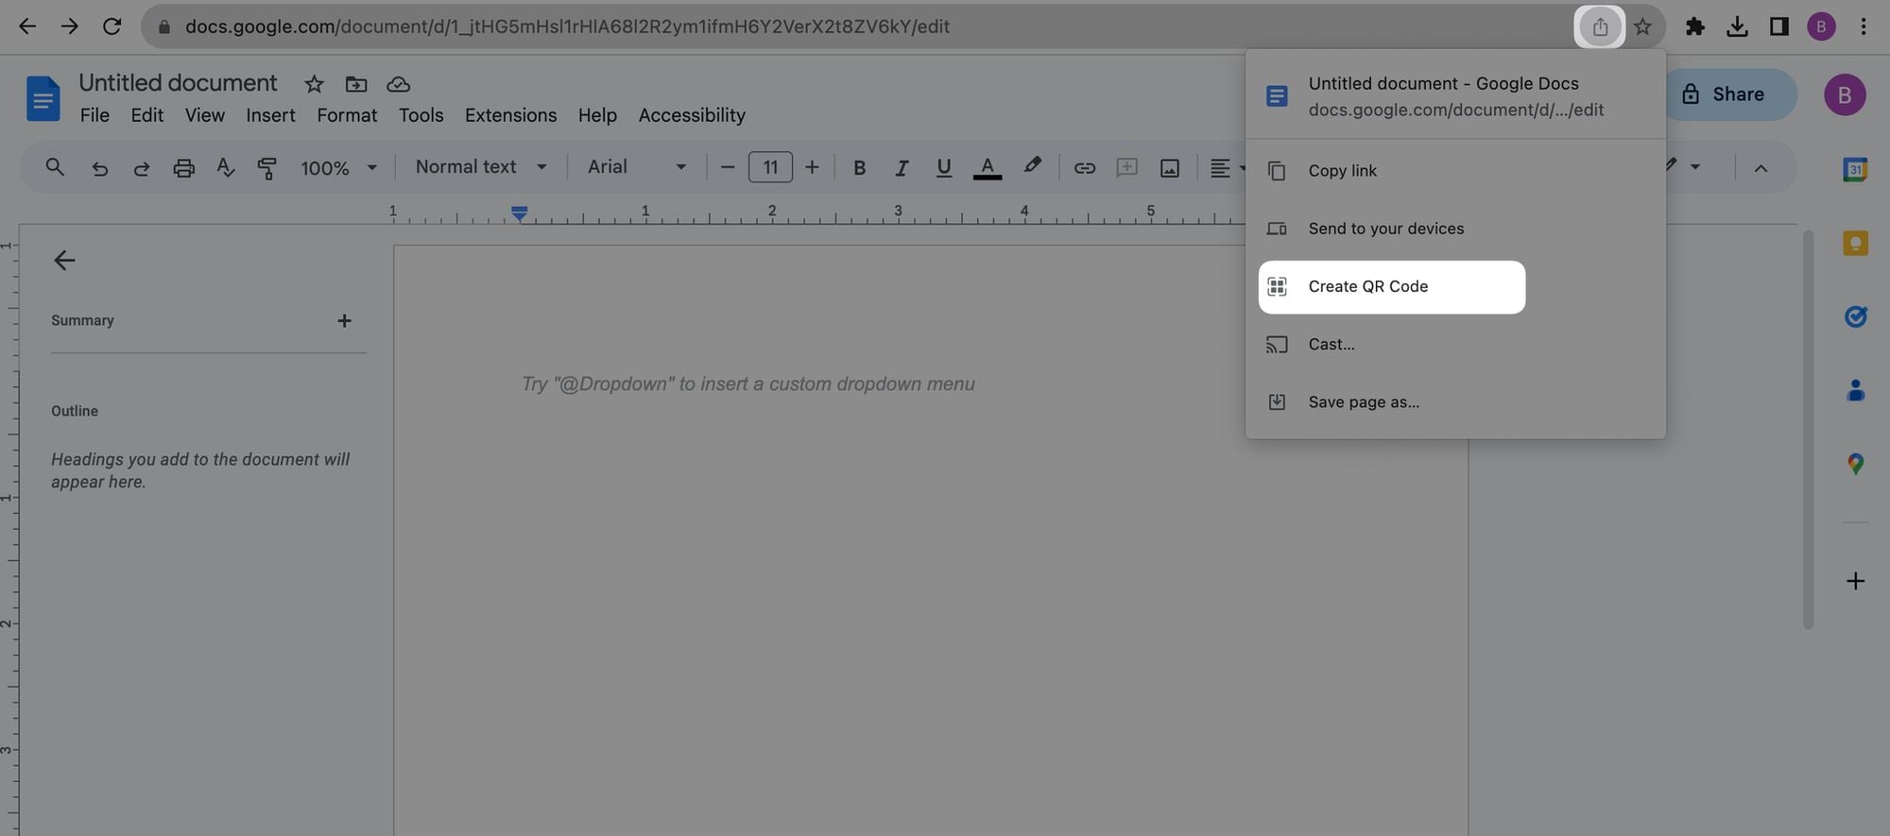Activate the paint format tool

point(267,168)
